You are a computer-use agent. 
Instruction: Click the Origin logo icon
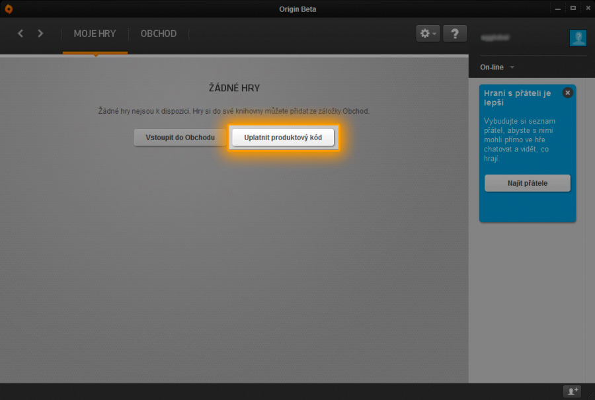point(9,9)
